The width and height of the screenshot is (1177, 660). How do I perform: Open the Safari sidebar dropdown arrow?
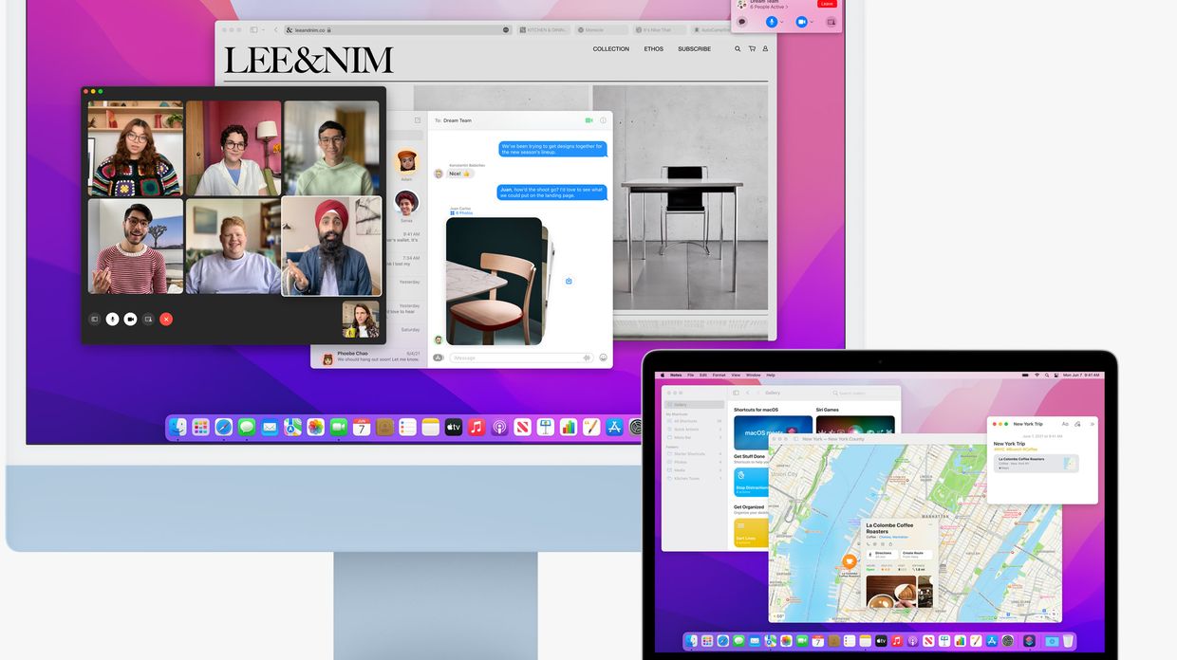[x=263, y=30]
